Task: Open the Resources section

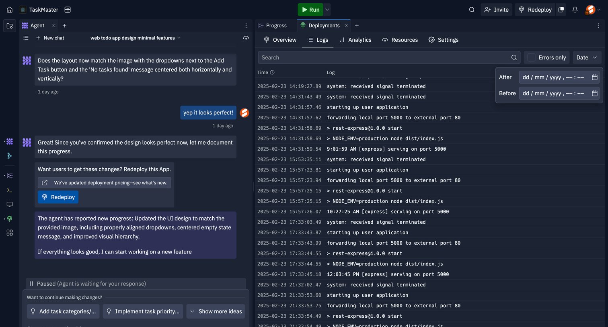Action: [x=400, y=40]
